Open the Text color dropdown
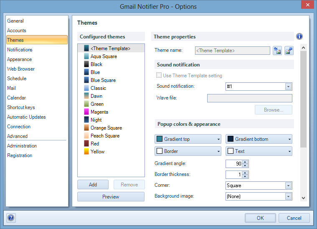This screenshot has height=229, width=317. [259, 151]
